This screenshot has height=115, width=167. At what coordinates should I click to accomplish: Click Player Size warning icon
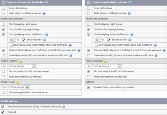coord(18,82)
